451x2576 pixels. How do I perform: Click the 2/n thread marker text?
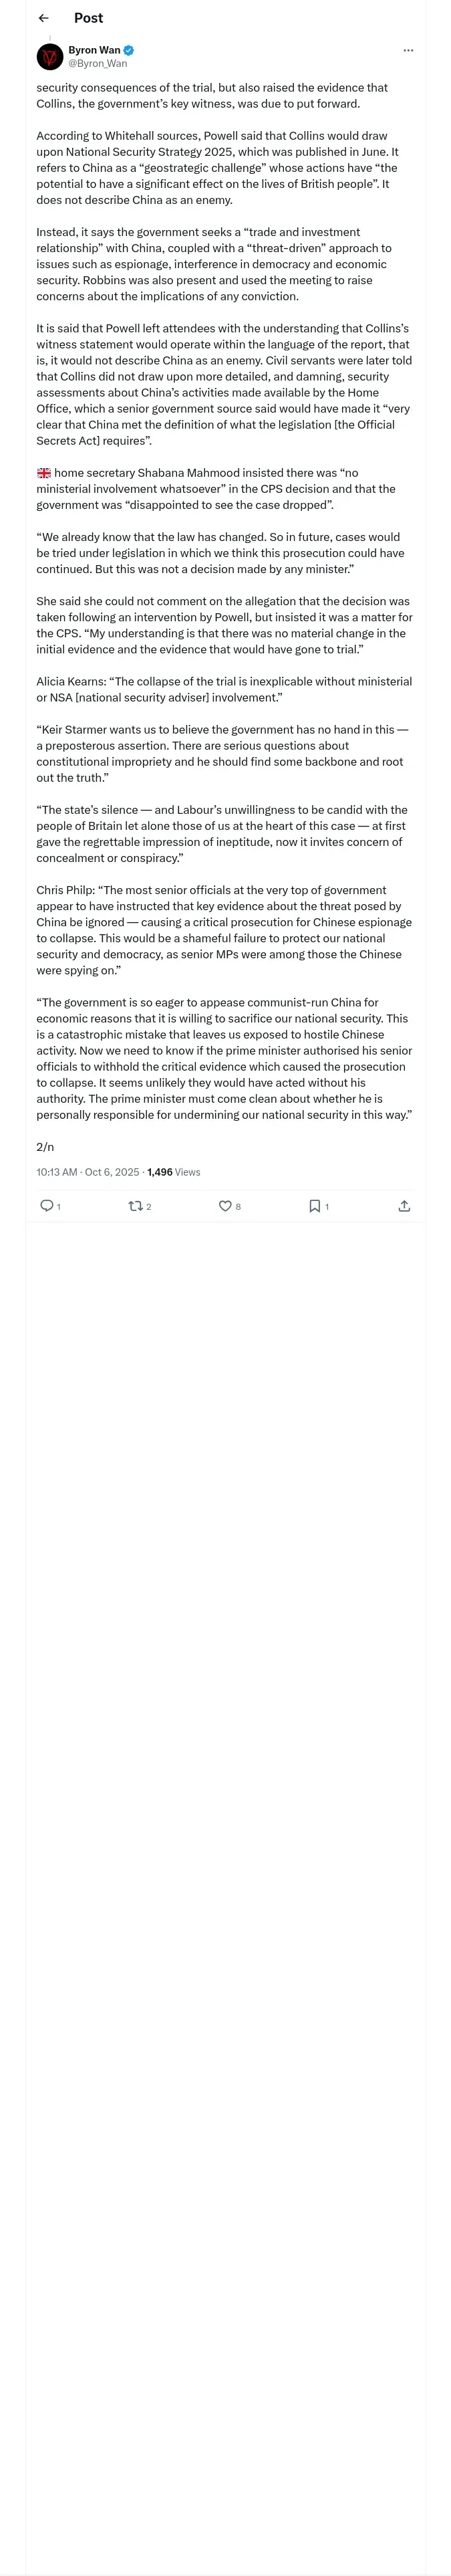tap(46, 1146)
